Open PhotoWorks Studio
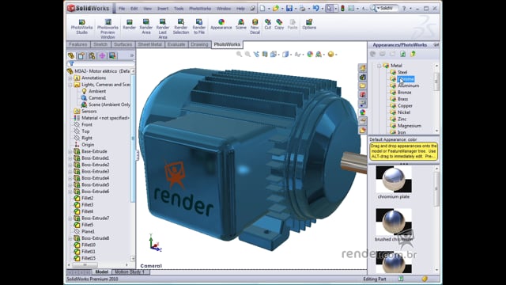 pyautogui.click(x=81, y=26)
